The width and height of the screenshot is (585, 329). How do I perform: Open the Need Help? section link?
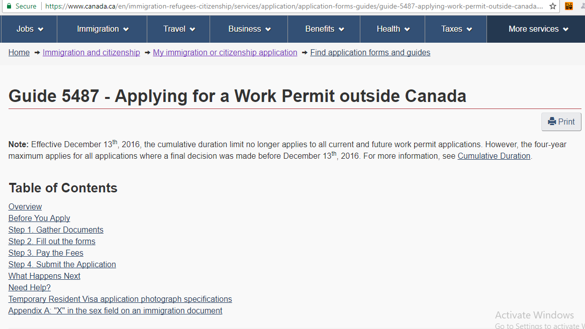point(30,288)
